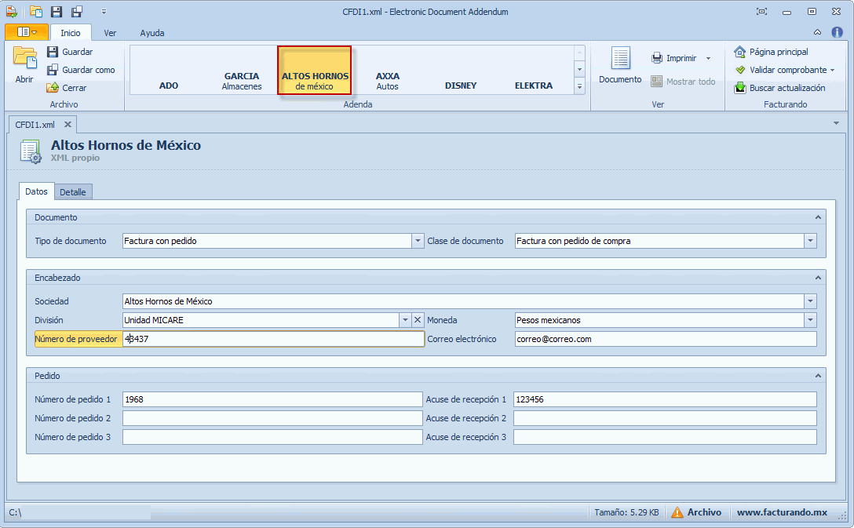Open the document tab list arrow
The width and height of the screenshot is (854, 528).
tap(836, 123)
